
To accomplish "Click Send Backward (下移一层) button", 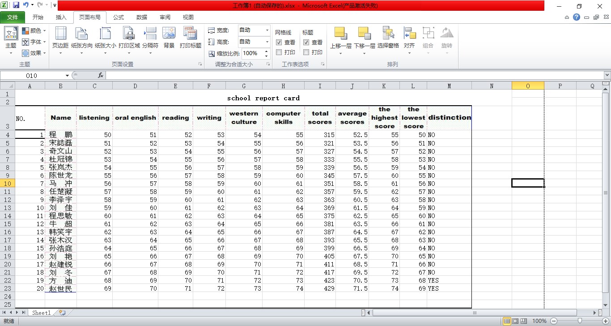I will [x=365, y=40].
